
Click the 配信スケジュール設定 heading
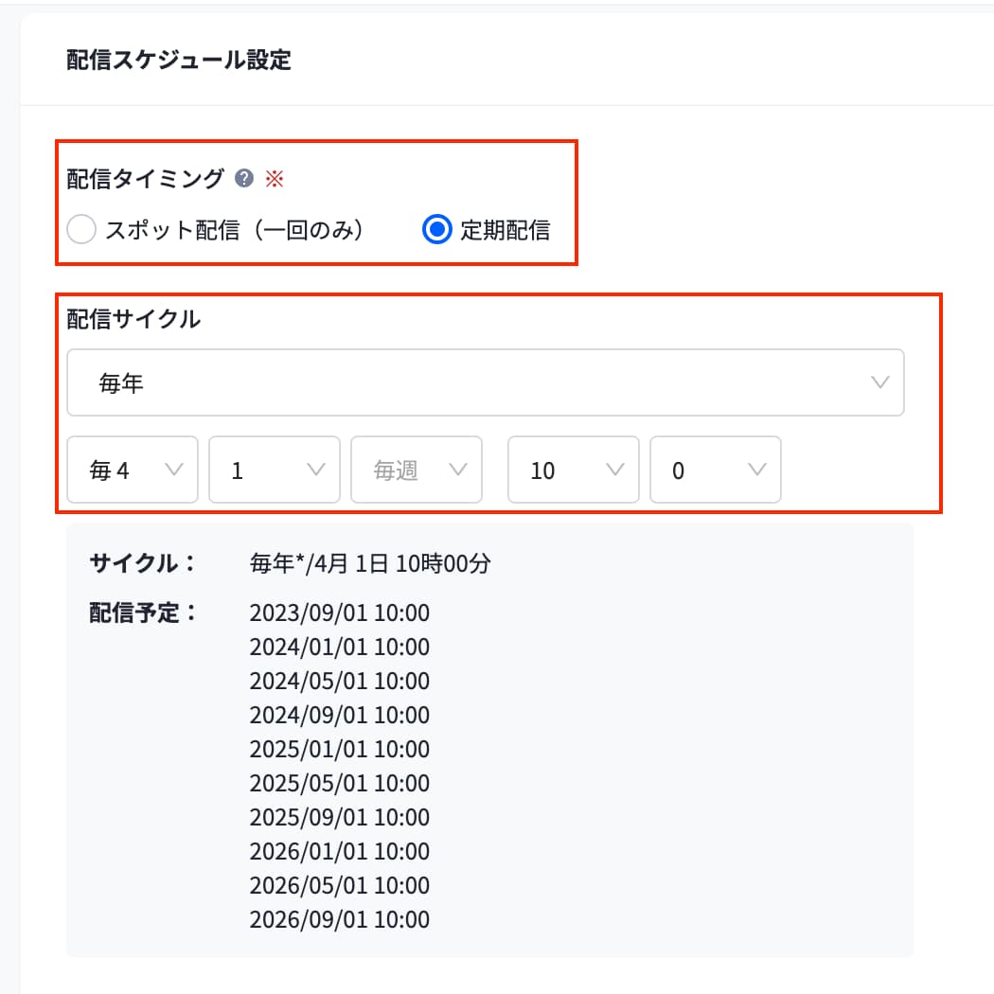[x=179, y=61]
